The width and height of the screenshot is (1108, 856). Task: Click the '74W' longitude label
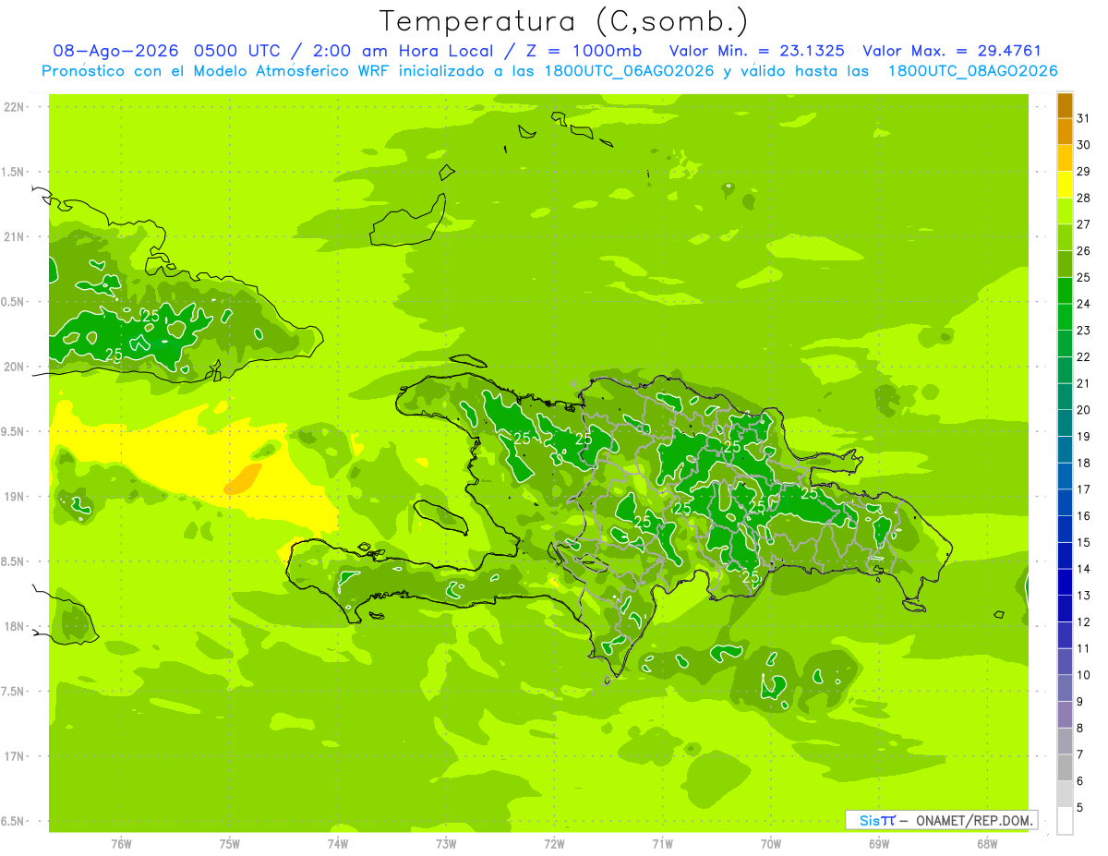(x=338, y=844)
